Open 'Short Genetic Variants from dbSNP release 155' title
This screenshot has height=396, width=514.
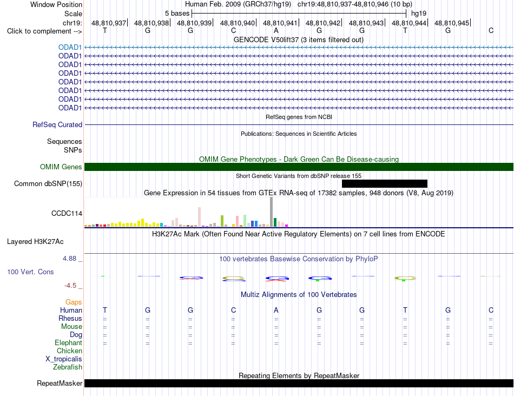299,176
